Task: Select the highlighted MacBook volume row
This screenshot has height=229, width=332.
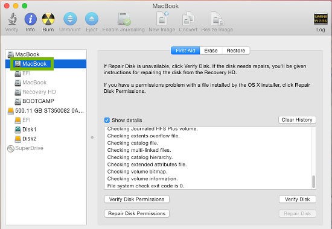Action: (x=46, y=64)
